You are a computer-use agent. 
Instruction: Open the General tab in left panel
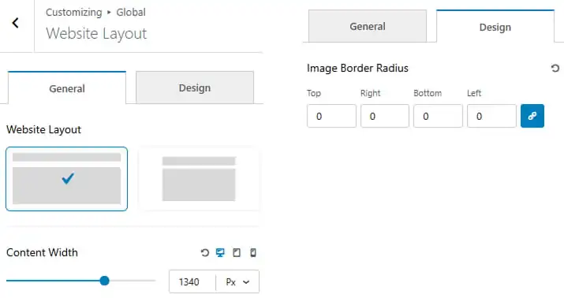pyautogui.click(x=67, y=88)
